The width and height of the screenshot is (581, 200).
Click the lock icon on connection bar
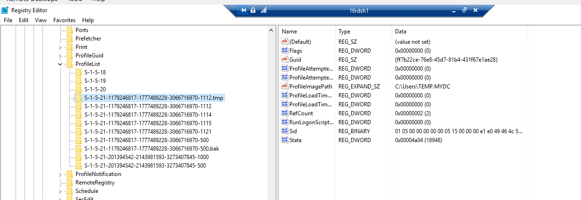253,10
